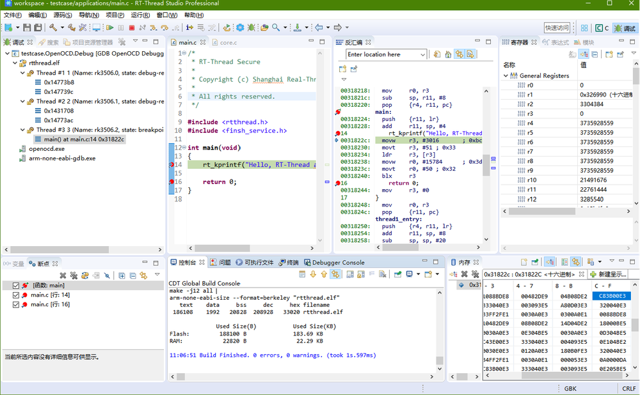The image size is (640, 395).
Task: Click the green bug Debug icon in main toolbar
Action: tap(251, 27)
